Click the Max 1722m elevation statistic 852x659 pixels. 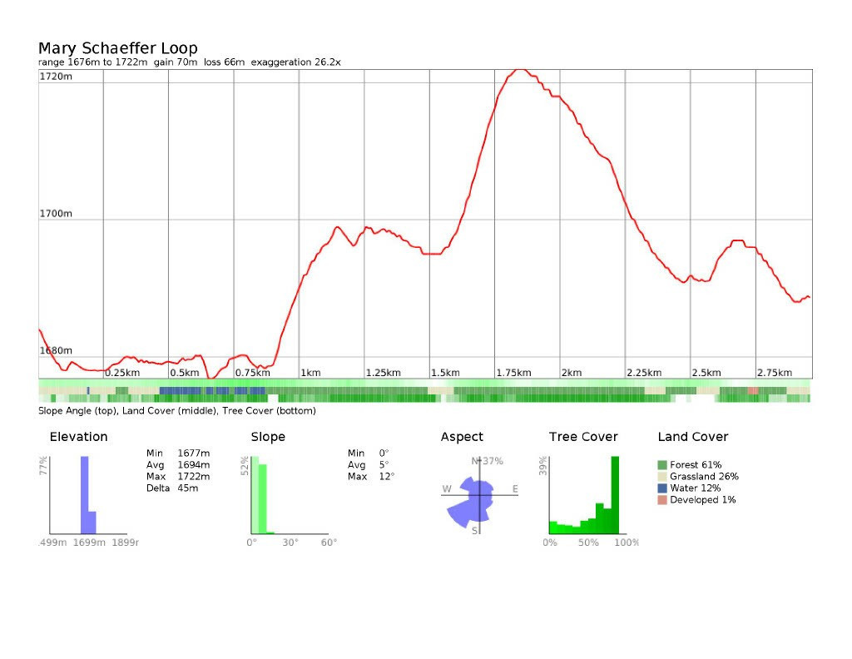tap(178, 477)
